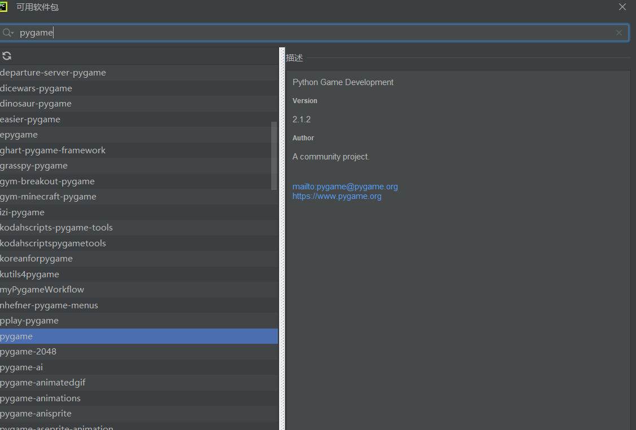The height and width of the screenshot is (430, 636).
Task: Select kodahscripts-pygame-tools package
Action: [139, 228]
